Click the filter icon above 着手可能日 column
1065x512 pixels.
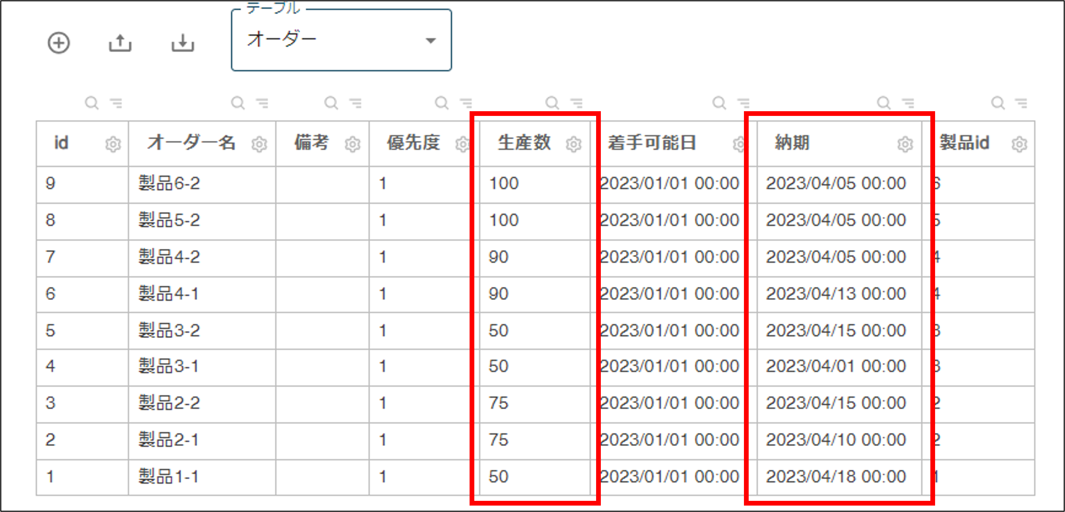(x=744, y=103)
